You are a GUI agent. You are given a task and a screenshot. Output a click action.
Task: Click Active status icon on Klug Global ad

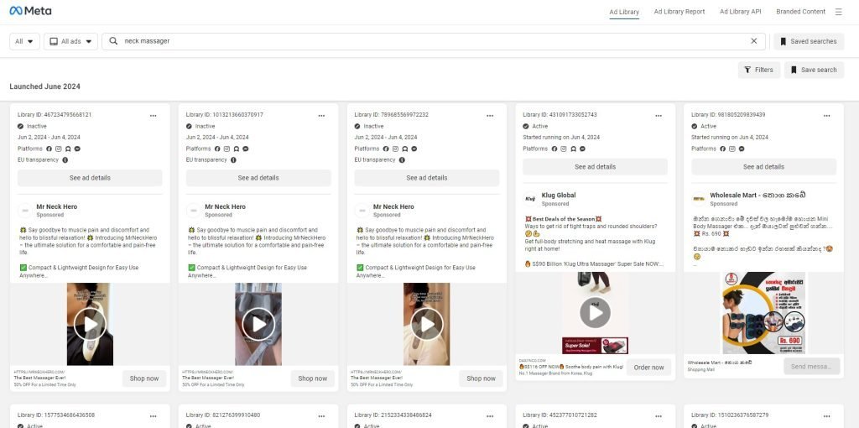pos(526,126)
